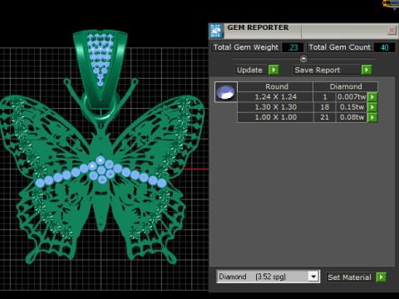The height and width of the screenshot is (299, 399).
Task: Click the gem count 18 cell
Action: [x=324, y=107]
